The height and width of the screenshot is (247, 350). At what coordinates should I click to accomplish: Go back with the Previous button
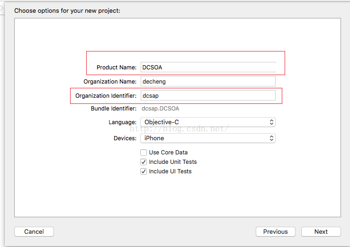point(276,231)
